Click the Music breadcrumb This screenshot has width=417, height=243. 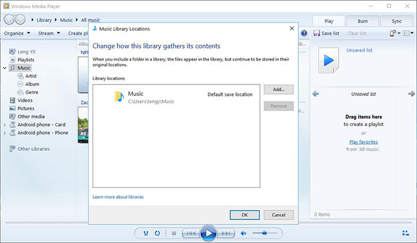[66, 20]
